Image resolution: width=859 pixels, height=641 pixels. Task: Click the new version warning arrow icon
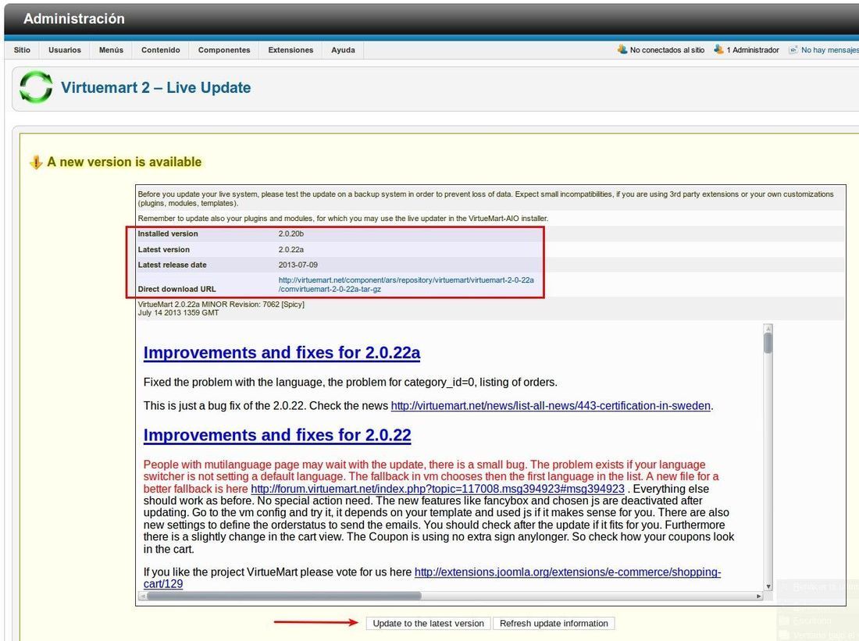click(x=36, y=162)
